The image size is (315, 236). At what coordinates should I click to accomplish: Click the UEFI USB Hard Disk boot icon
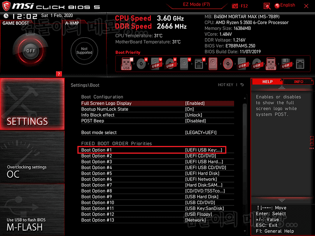[156, 64]
